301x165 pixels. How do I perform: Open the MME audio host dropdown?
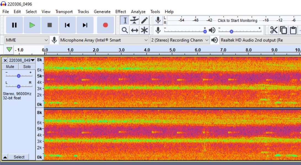pyautogui.click(x=27, y=40)
